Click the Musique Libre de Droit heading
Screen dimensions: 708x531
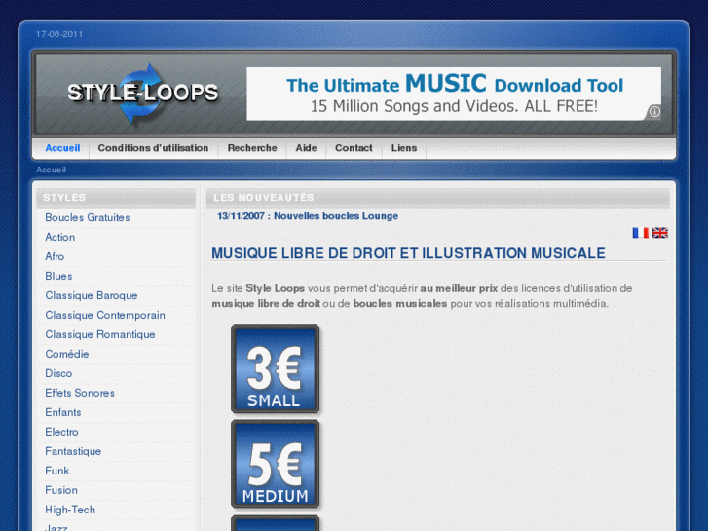pyautogui.click(x=408, y=253)
